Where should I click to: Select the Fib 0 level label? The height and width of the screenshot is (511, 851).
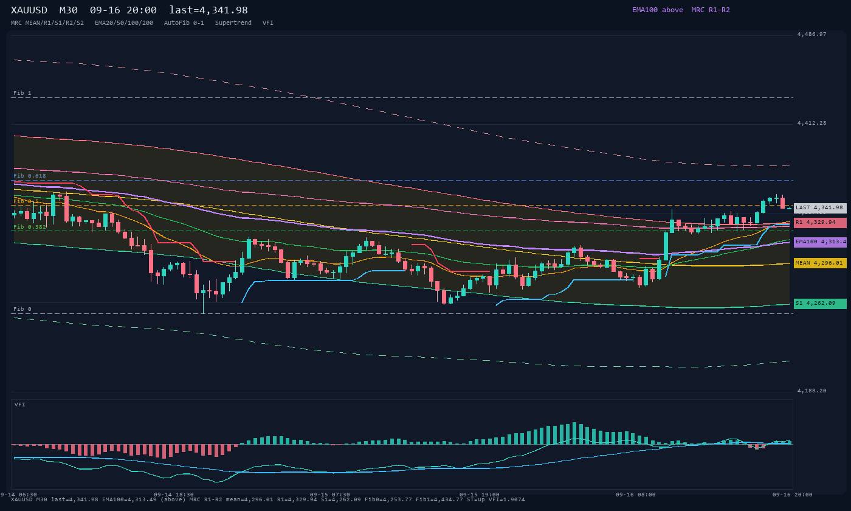[x=22, y=309]
